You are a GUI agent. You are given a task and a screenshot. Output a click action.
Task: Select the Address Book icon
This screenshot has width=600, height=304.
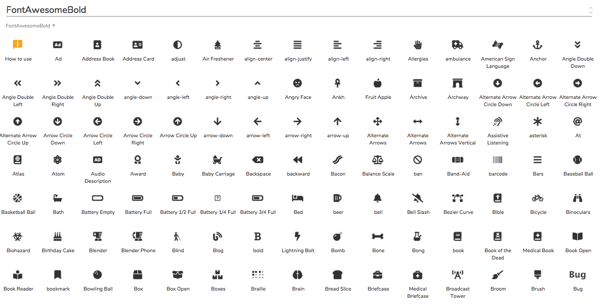click(98, 45)
